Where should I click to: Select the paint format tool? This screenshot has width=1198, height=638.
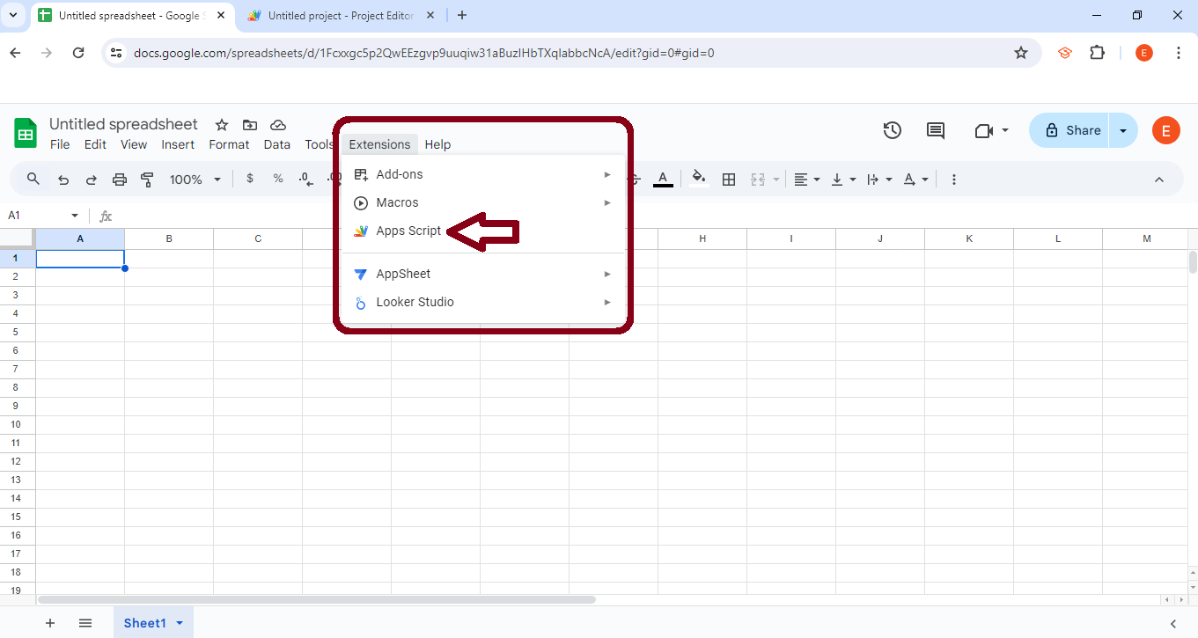pos(147,179)
